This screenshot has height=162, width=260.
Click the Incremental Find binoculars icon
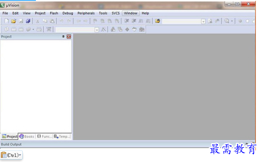click(x=217, y=21)
